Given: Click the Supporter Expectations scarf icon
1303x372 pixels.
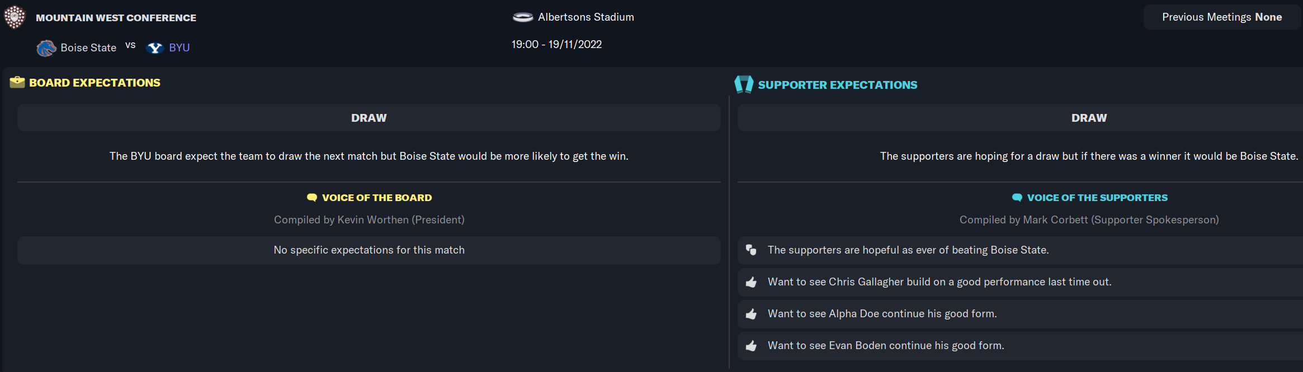Looking at the screenshot, I should [x=744, y=84].
